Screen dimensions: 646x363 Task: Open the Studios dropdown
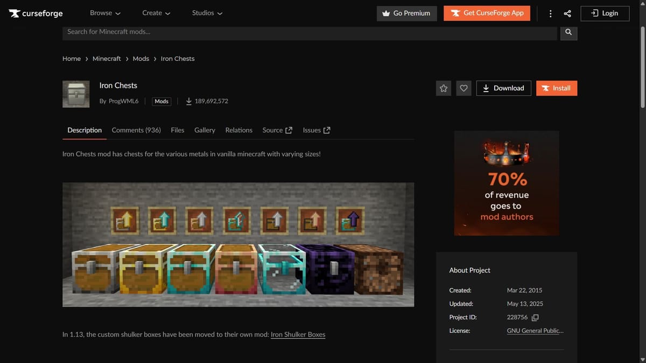207,13
